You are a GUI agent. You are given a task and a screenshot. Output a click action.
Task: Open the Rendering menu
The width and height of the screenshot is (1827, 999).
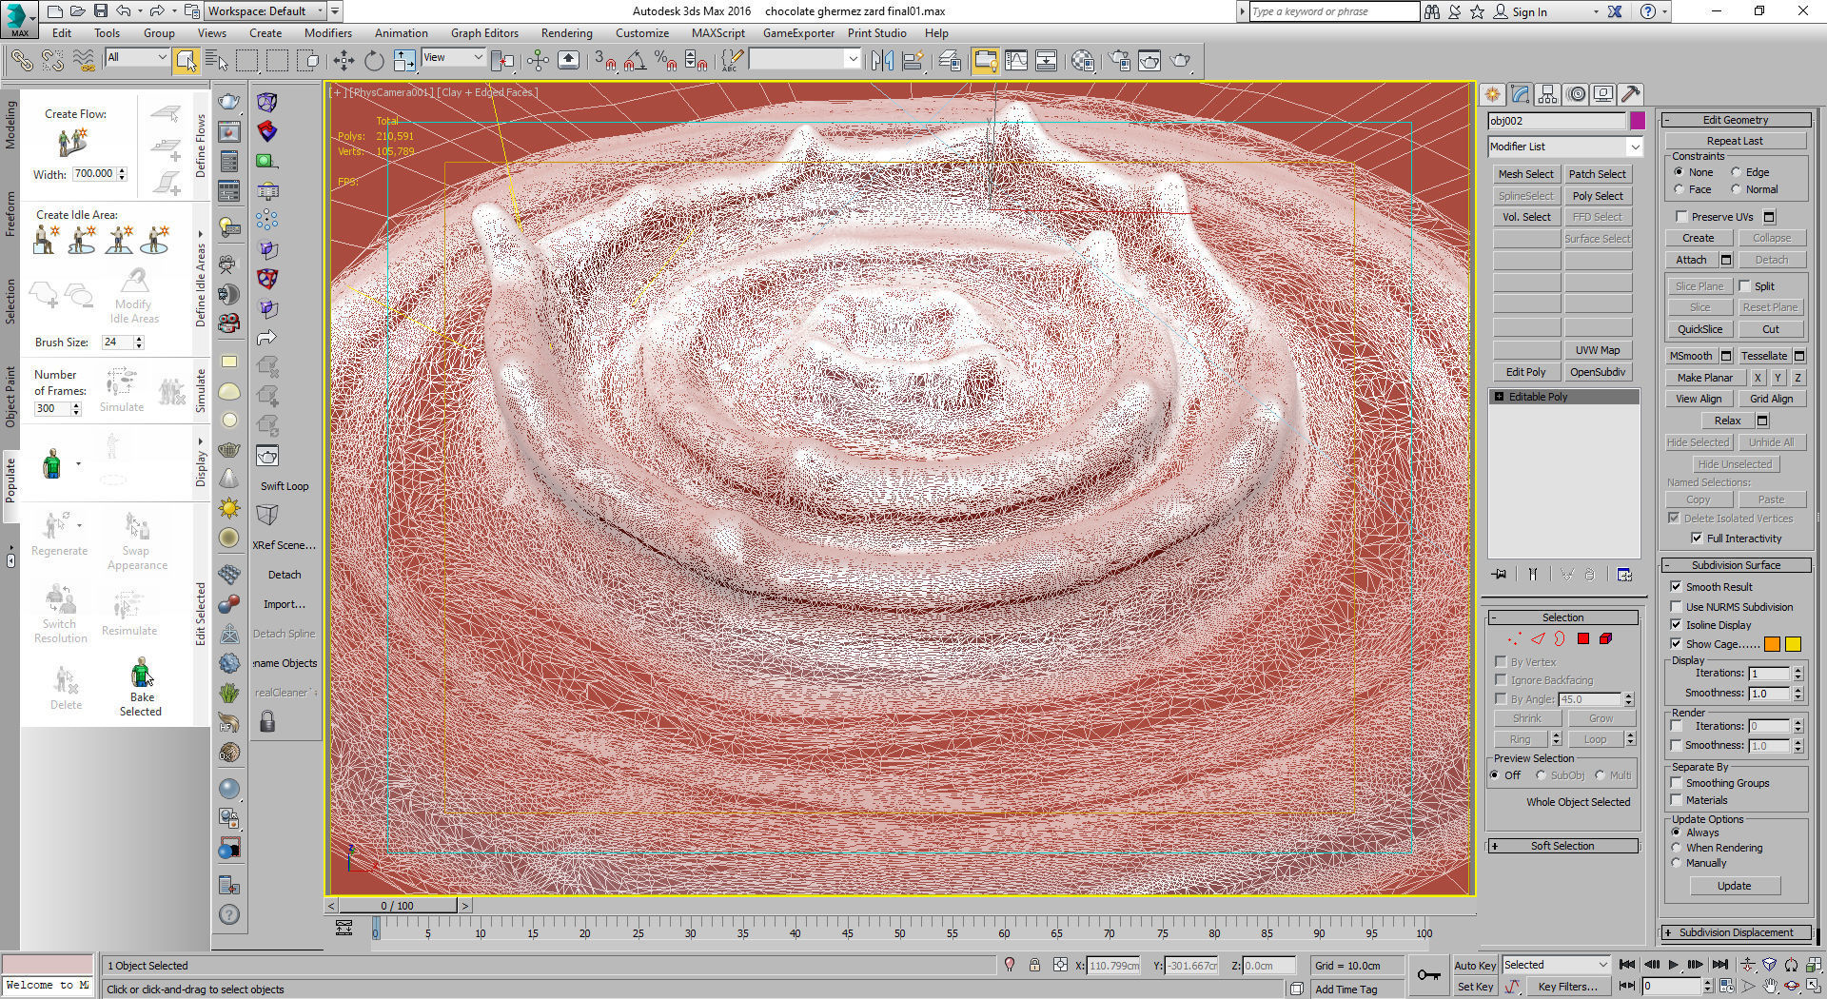coord(566,33)
